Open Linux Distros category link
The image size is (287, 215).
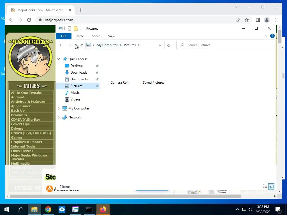tap(22, 151)
